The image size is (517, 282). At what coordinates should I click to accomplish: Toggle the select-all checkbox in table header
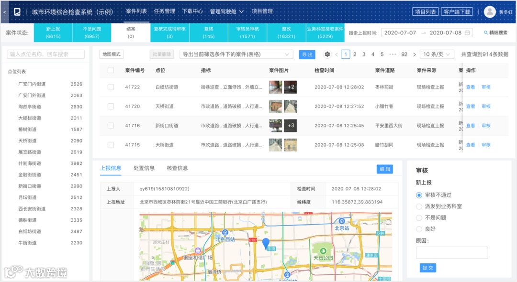[111, 70]
